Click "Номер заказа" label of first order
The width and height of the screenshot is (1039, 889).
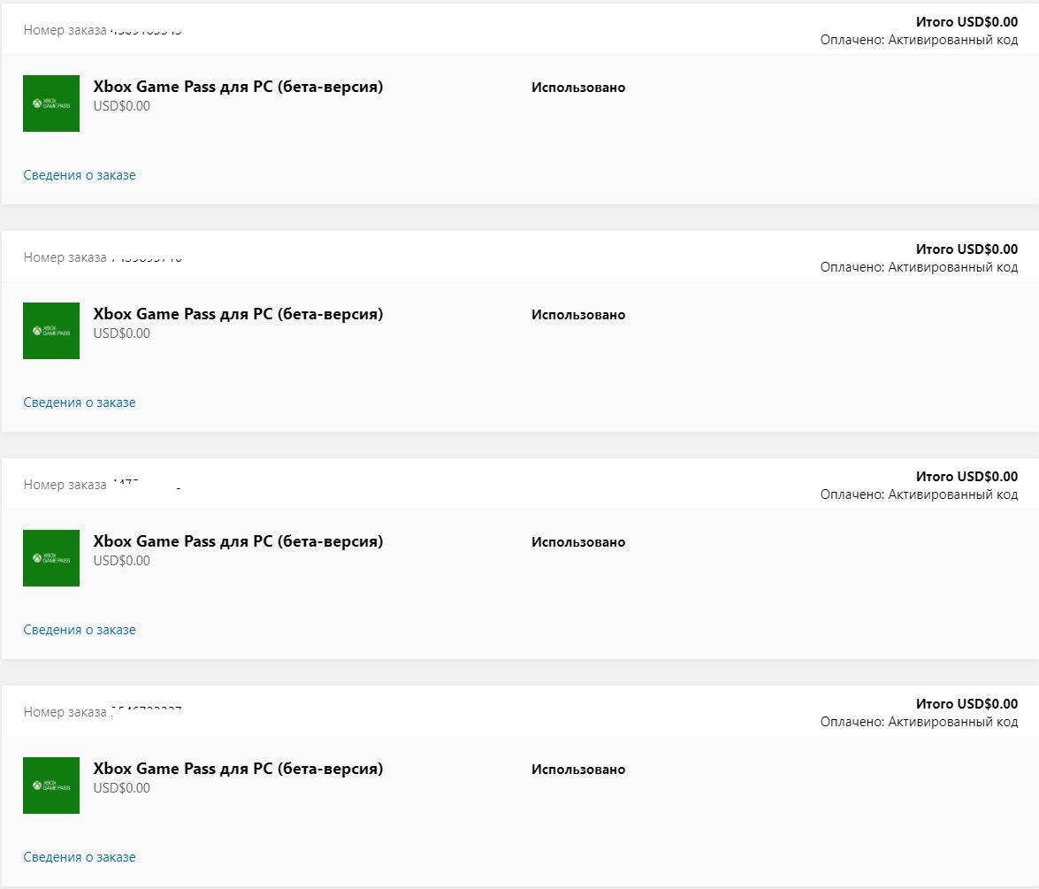[65, 30]
